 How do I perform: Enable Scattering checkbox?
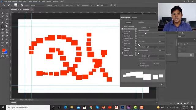[x=123, y=31]
